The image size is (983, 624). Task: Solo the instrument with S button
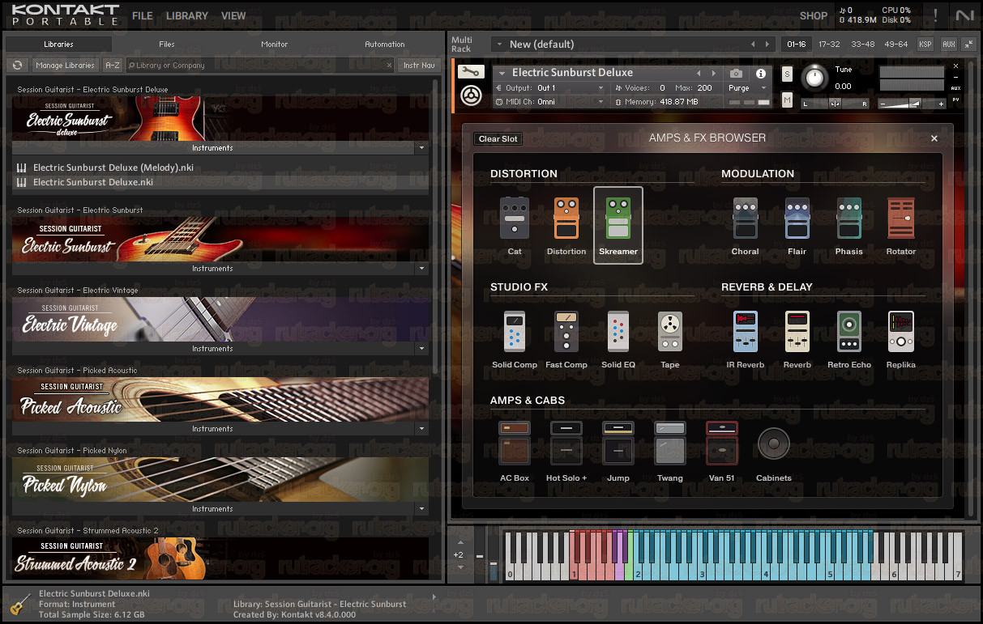[x=787, y=74]
